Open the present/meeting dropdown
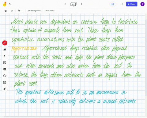Viewport: 147px width, 118px height. pos(113,4)
